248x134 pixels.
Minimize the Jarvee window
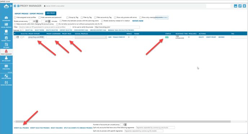pyautogui.click(x=235, y=6)
